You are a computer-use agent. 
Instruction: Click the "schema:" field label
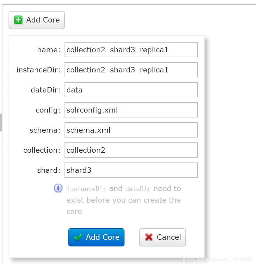(45, 130)
